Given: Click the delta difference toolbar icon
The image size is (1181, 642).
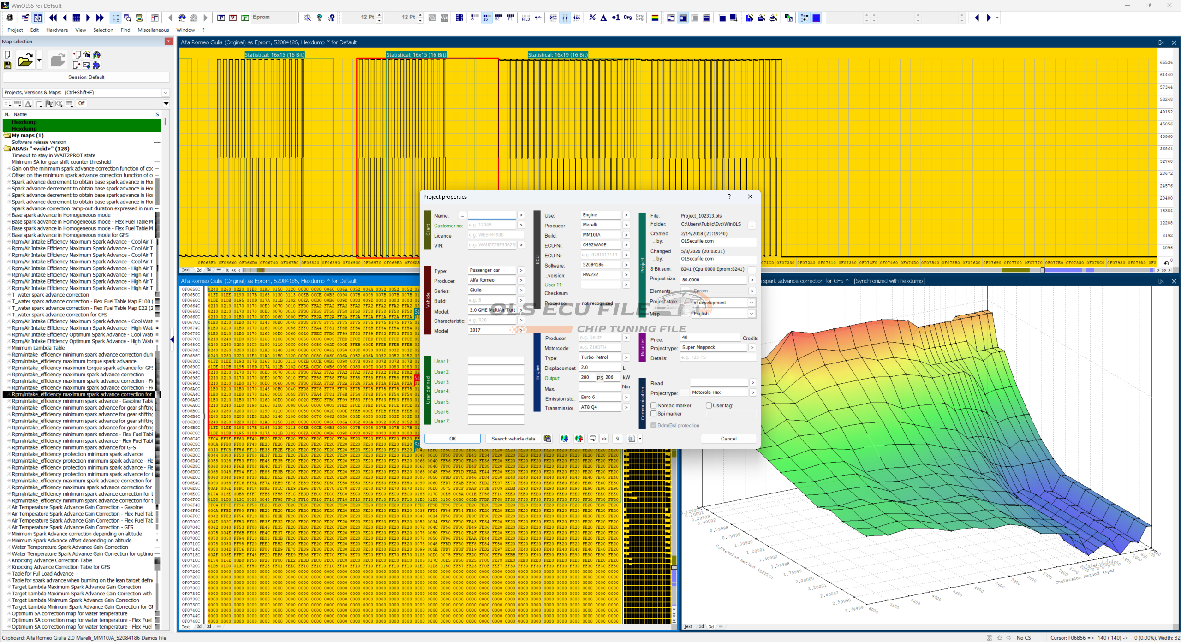Looking at the screenshot, I should tap(603, 18).
